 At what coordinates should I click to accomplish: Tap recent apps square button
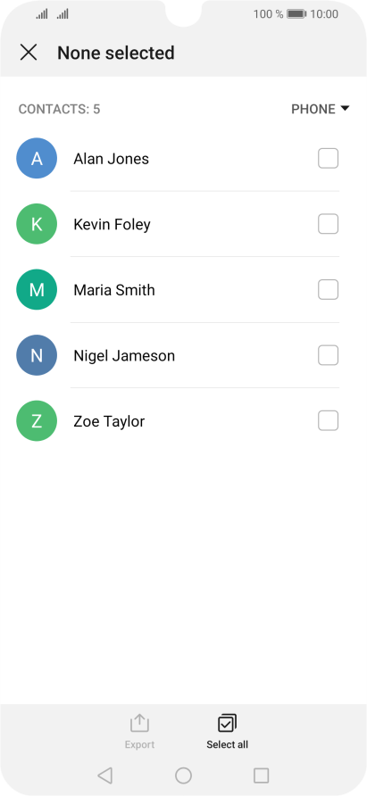262,775
